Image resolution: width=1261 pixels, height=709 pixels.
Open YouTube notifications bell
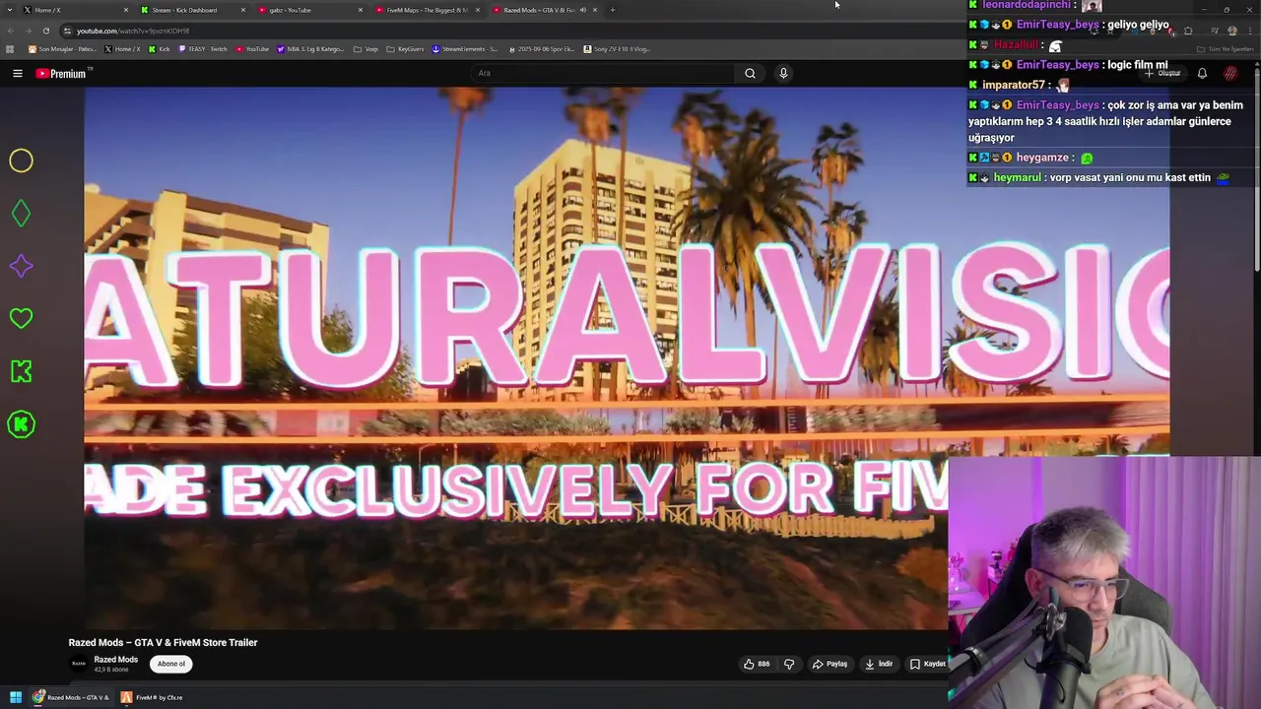1202,73
